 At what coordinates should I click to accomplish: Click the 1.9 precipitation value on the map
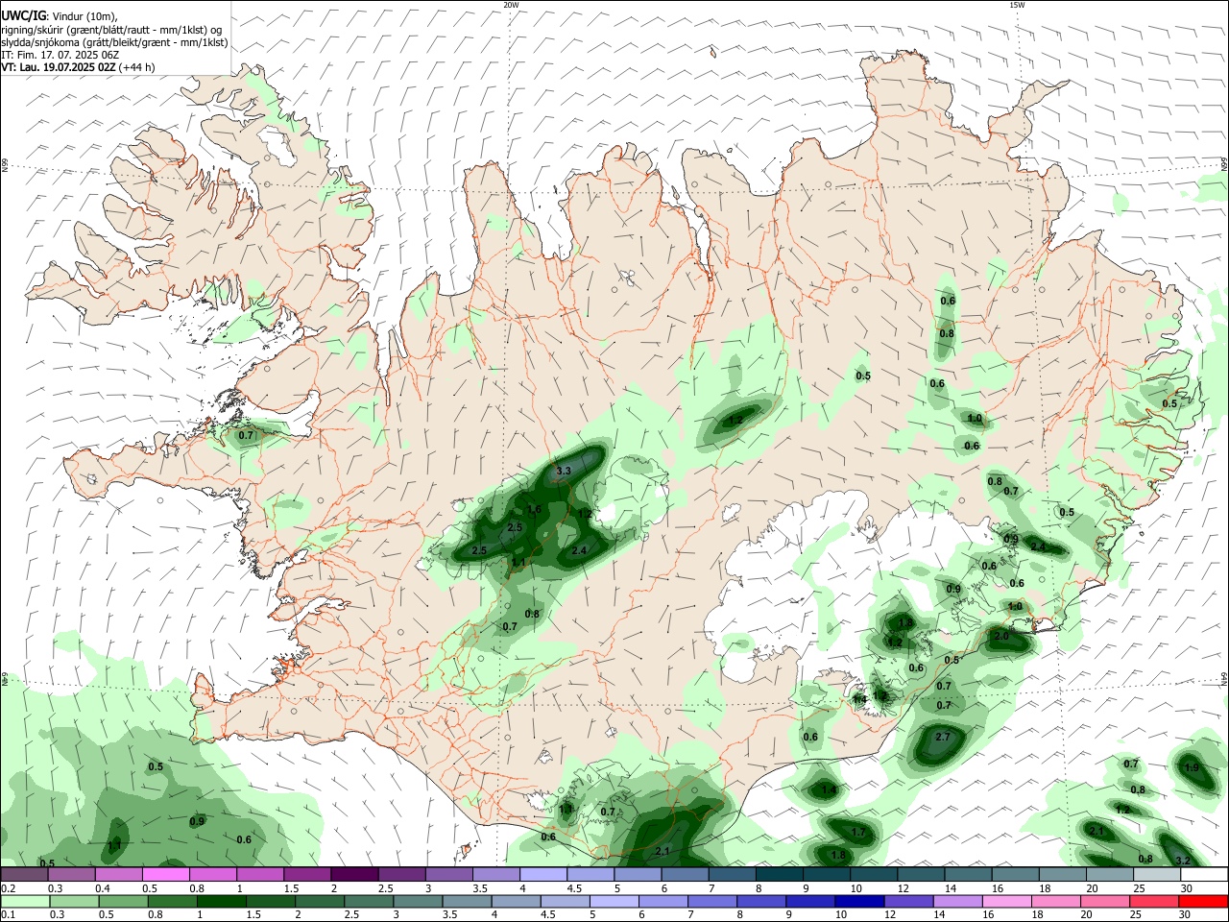(1192, 767)
